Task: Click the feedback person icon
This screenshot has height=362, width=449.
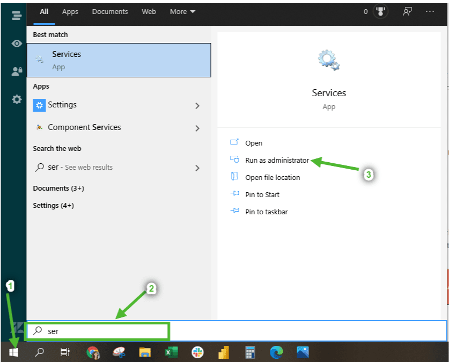Action: click(x=407, y=11)
